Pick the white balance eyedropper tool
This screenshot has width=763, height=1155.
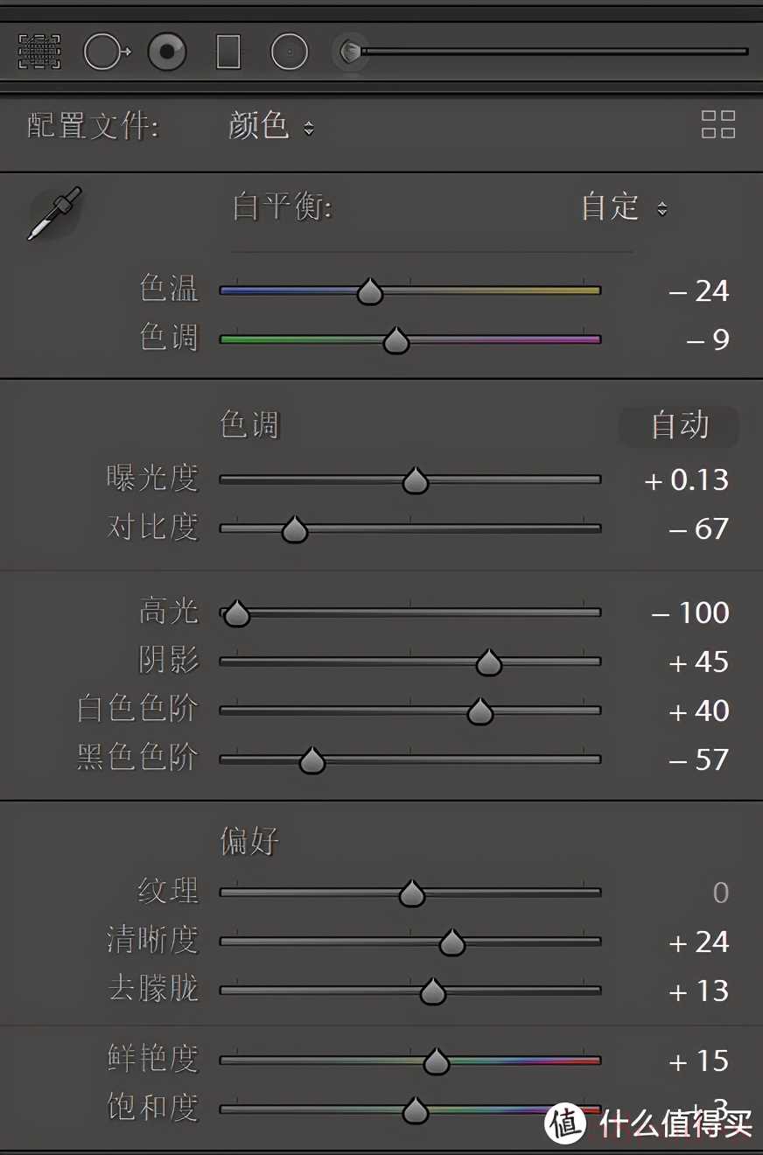[x=54, y=213]
